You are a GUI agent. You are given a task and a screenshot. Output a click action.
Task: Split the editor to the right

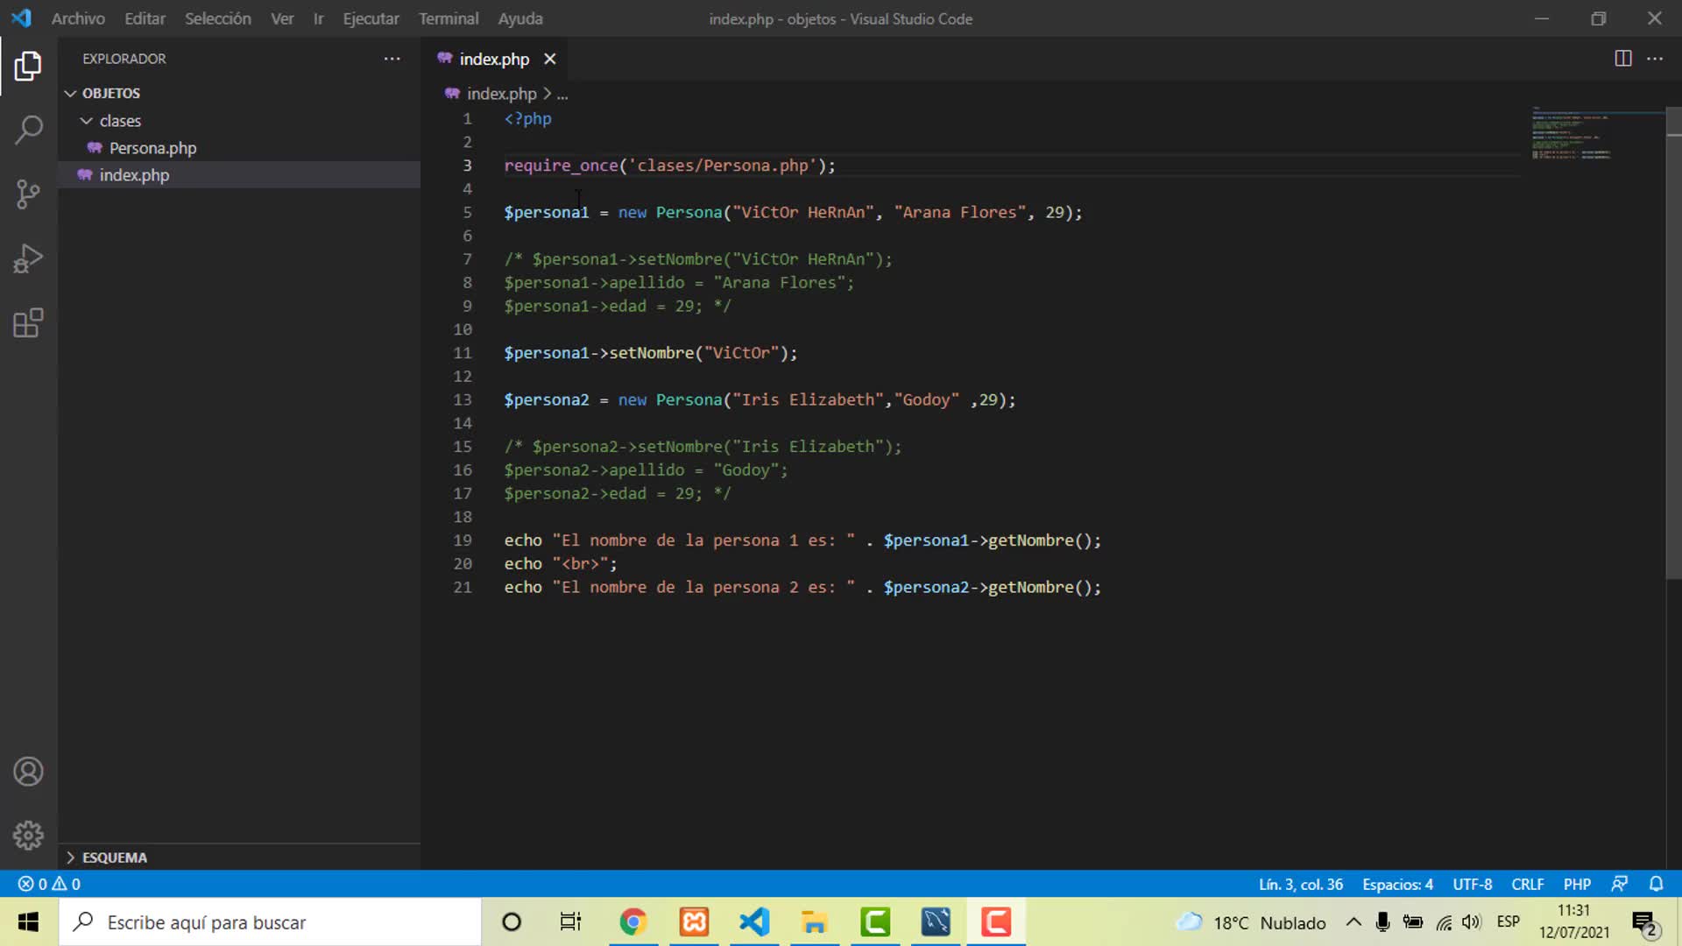click(x=1622, y=59)
